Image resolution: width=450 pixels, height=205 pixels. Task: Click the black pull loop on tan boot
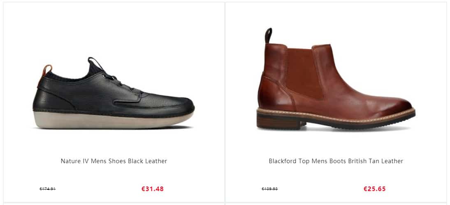click(269, 34)
